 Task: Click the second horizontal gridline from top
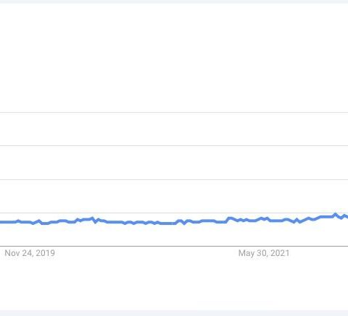click(174, 145)
